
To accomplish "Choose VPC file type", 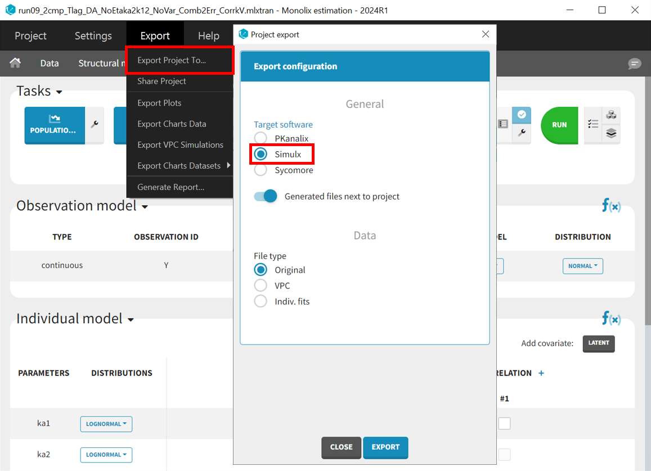I will tap(261, 286).
